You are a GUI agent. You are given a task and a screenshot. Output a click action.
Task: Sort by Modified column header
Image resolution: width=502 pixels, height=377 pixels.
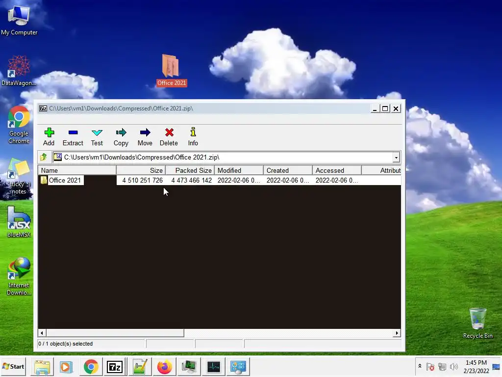[239, 170]
